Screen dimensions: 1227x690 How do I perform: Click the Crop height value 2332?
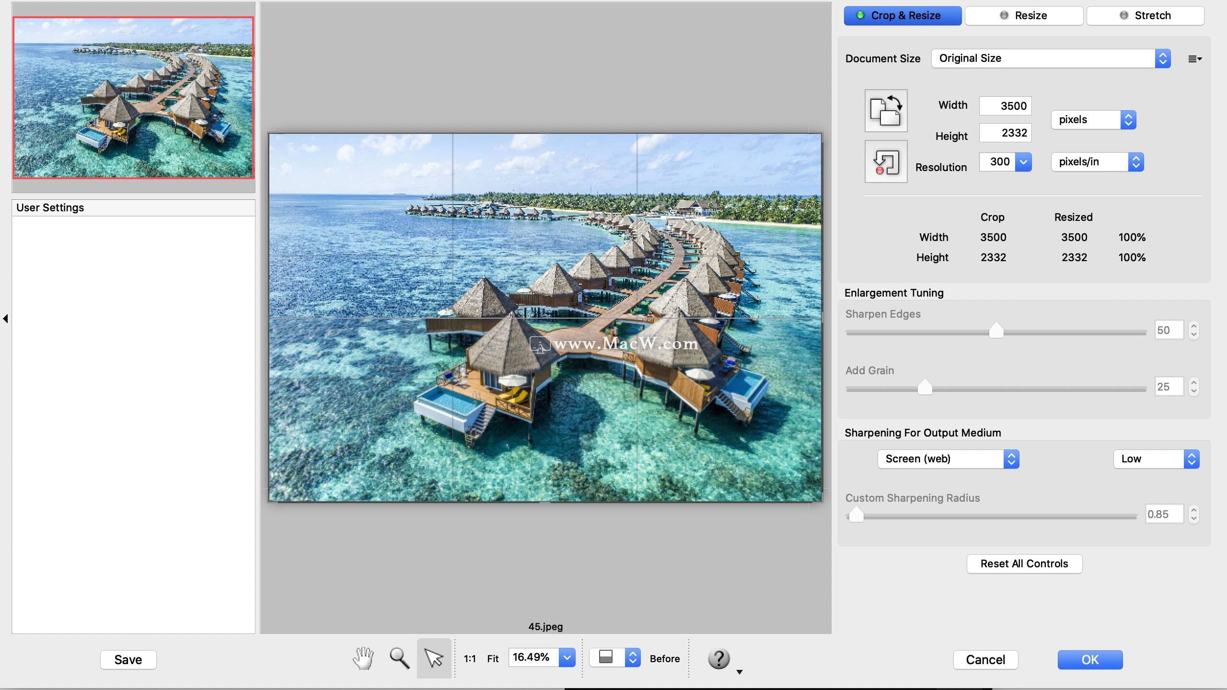pyautogui.click(x=993, y=257)
